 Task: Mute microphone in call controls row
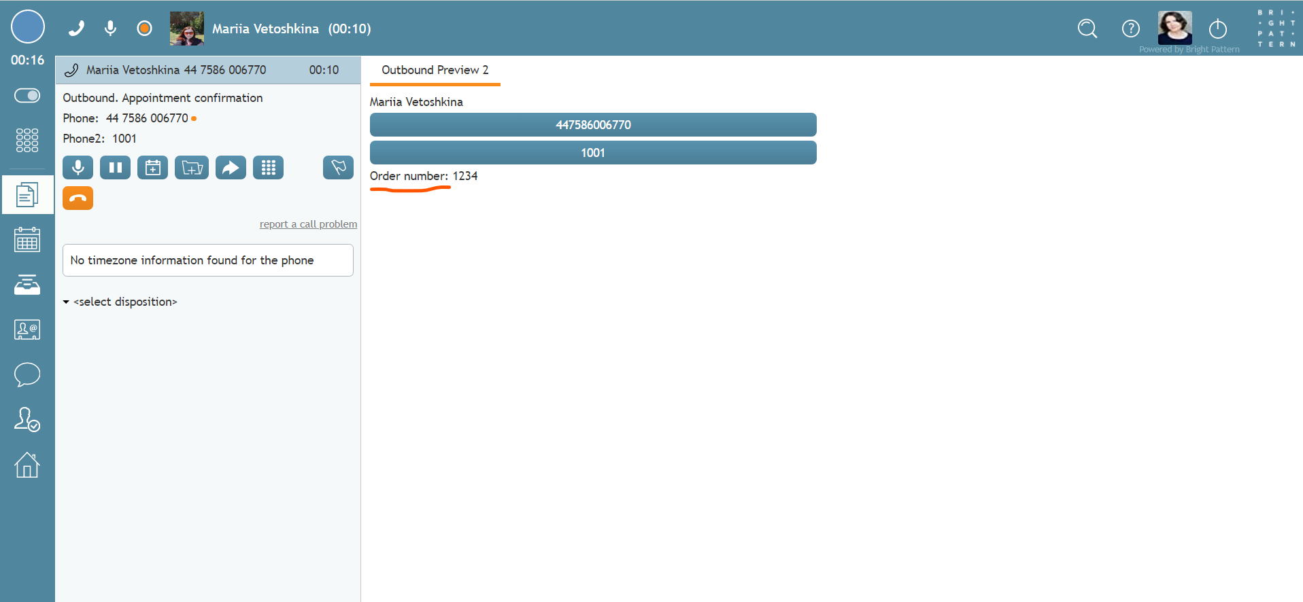(78, 167)
